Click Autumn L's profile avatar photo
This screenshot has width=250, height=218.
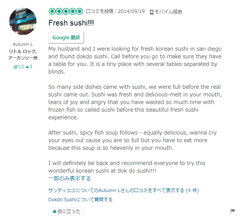pos(23,21)
